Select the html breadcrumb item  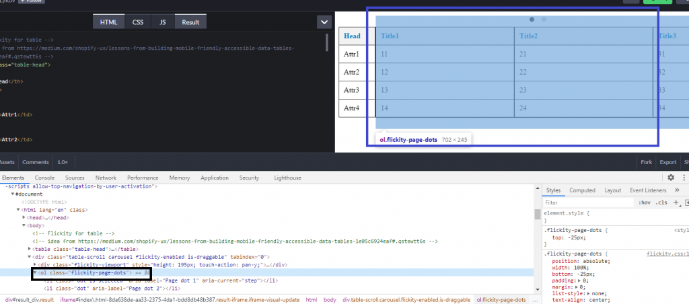click(311, 300)
